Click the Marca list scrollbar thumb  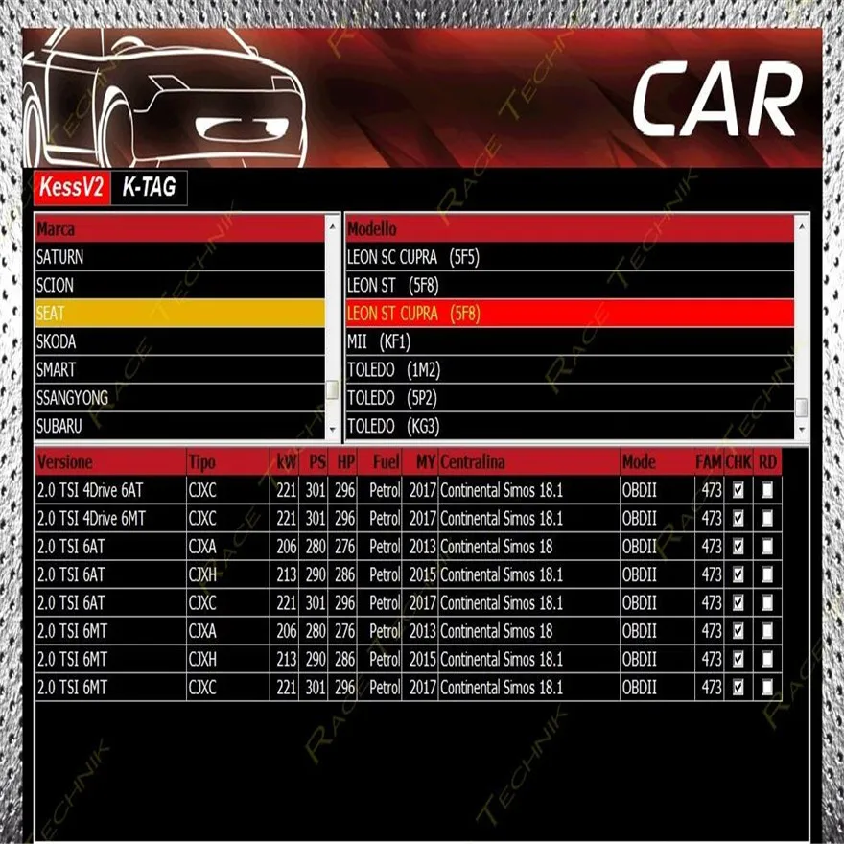pos(332,389)
